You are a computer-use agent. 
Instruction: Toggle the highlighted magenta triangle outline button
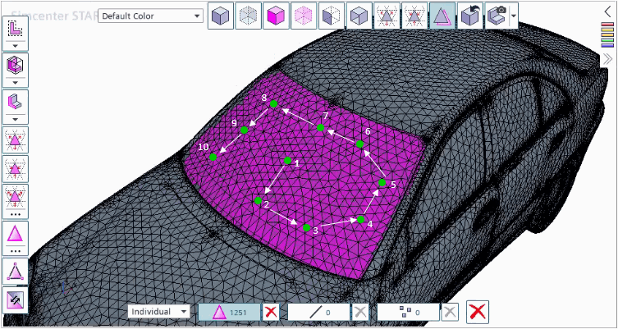443,16
